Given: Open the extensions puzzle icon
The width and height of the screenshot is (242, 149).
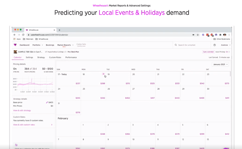Looking at the screenshot, I should [220, 35].
